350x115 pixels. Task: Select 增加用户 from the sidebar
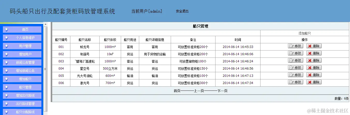[x=22, y=54]
